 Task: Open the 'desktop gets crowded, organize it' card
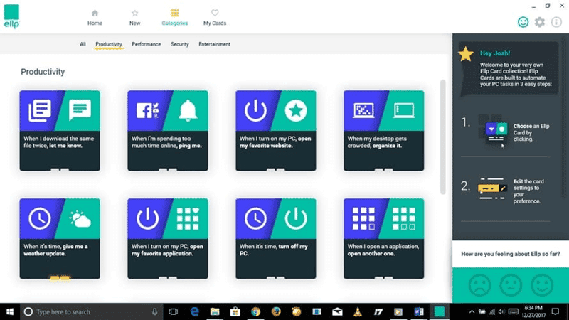383,131
